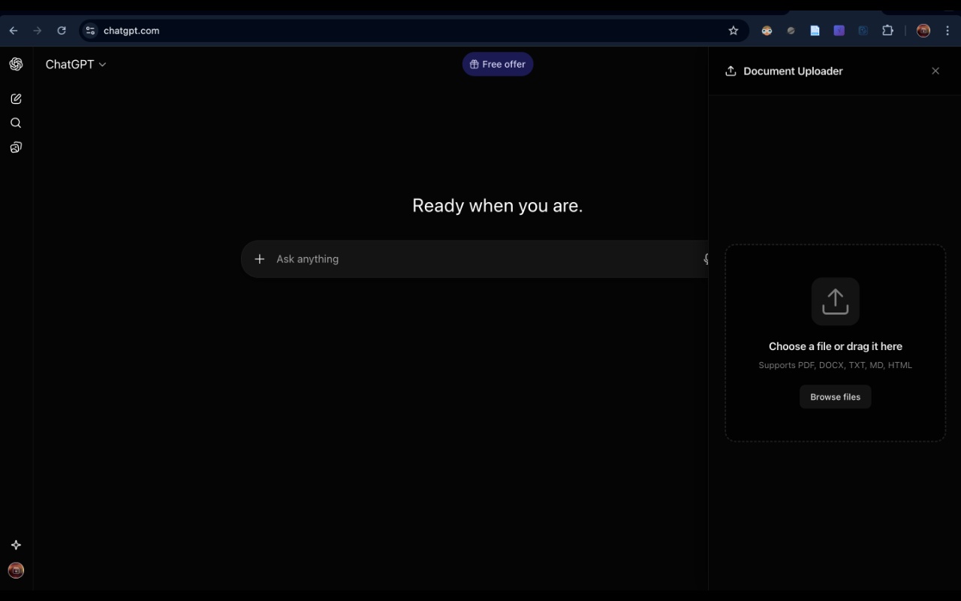Viewport: 961px width, 601px height.
Task: Open the blue document browser extension
Action: (815, 31)
